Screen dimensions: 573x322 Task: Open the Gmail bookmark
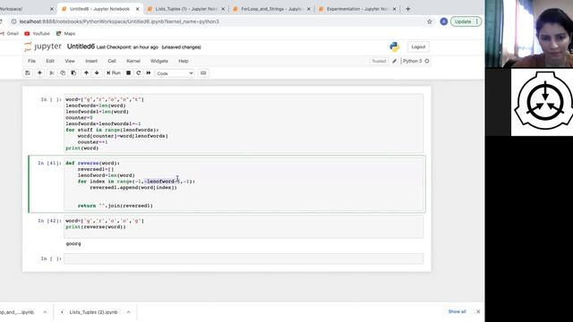click(x=10, y=34)
